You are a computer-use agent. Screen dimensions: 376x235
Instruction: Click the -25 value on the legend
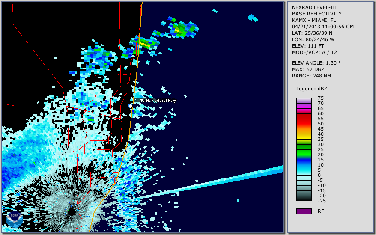coord(322,201)
